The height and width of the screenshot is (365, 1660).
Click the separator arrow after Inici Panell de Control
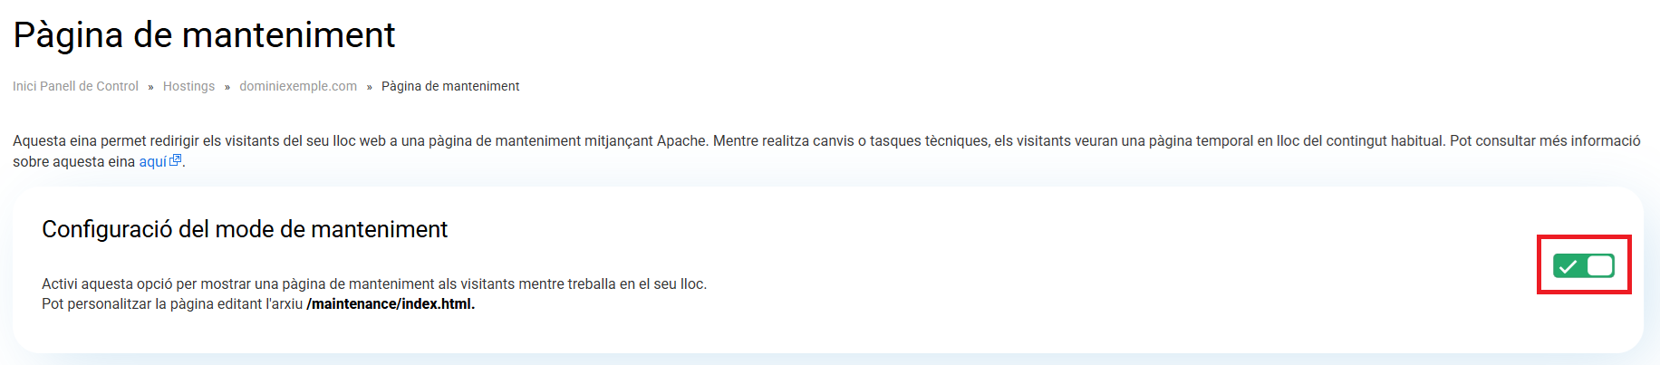tap(150, 87)
